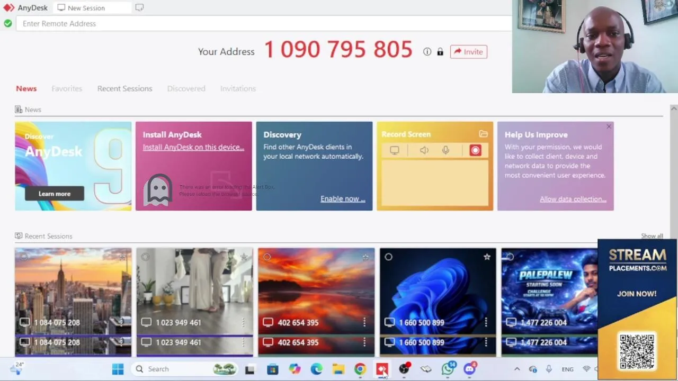Select the sunset beach session circle

pyautogui.click(x=267, y=257)
